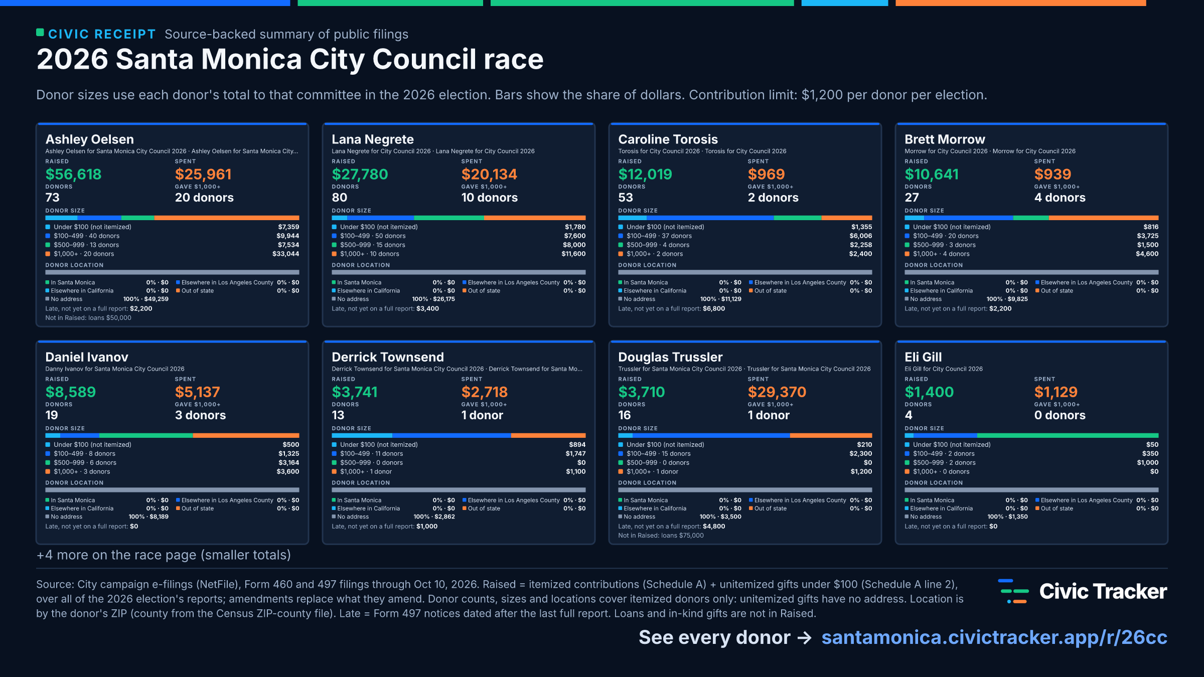Viewport: 1204px width, 677px height.
Task: Click the orange $1,000+ swatch in Ashley Oelsen's card
Action: [x=48, y=254]
